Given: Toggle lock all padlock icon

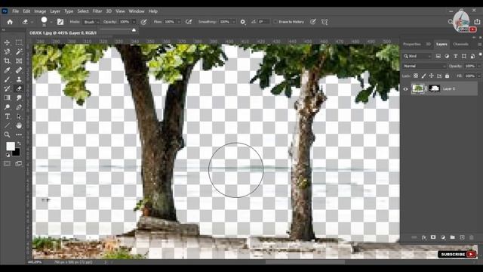Looking at the screenshot, I should click(x=447, y=76).
